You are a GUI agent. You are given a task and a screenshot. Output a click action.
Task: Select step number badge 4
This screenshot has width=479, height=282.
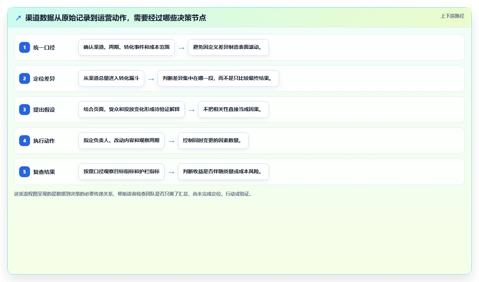(x=25, y=141)
